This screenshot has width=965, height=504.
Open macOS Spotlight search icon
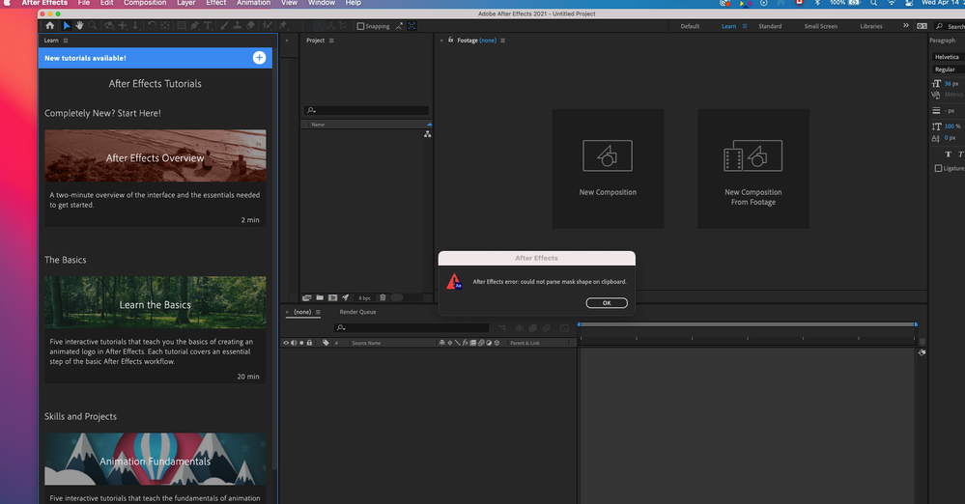click(x=873, y=3)
